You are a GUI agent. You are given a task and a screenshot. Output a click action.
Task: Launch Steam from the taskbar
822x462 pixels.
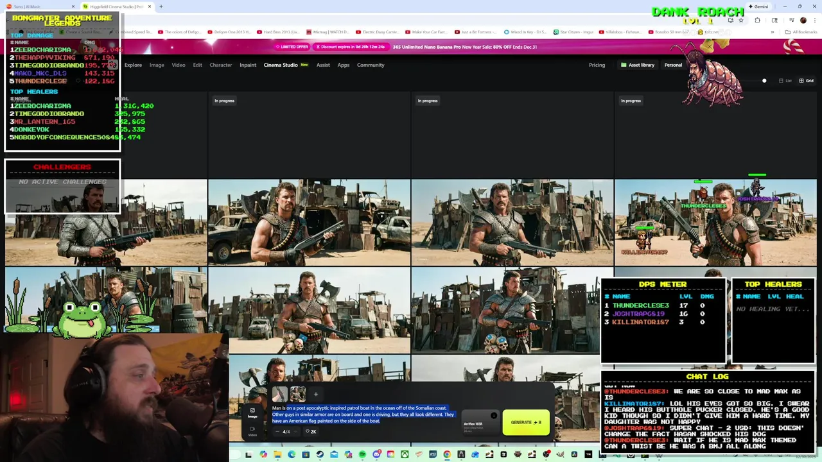[320, 454]
